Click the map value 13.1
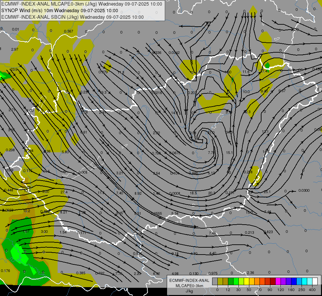Image resolution: width=322 pixels, height=296 pixels. click(265, 132)
